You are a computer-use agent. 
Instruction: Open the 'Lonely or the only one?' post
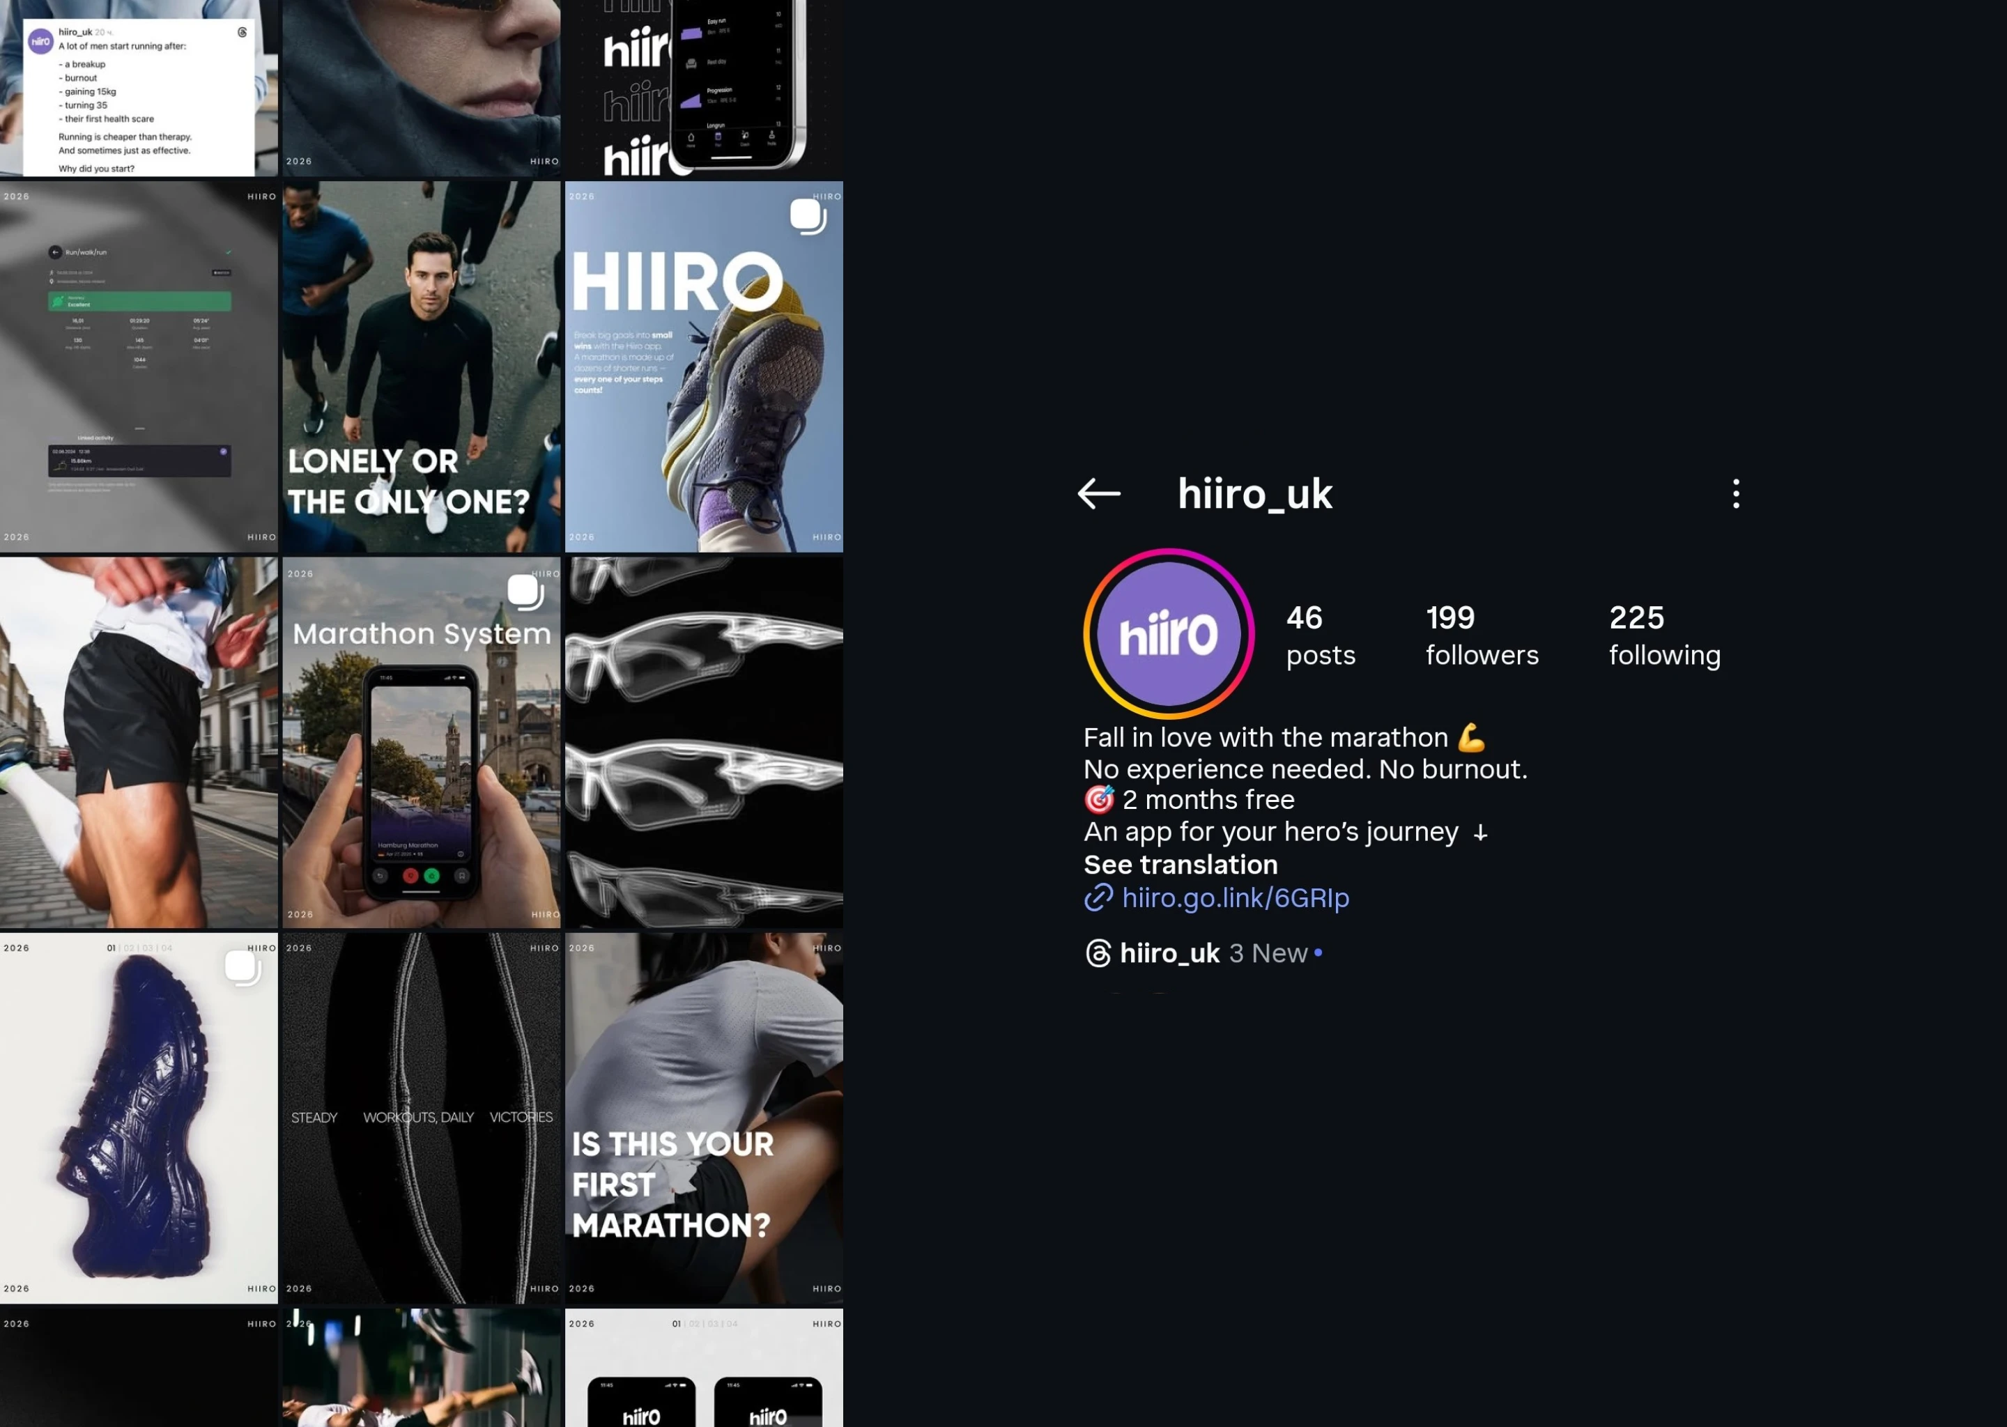(x=422, y=367)
